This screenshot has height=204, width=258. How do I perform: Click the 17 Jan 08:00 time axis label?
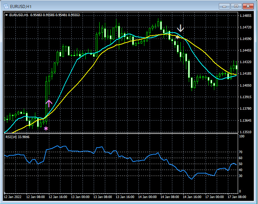point(237,197)
